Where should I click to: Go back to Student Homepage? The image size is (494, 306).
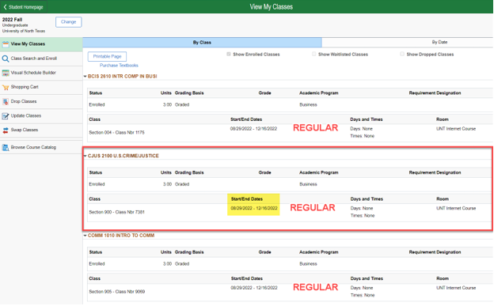click(24, 7)
